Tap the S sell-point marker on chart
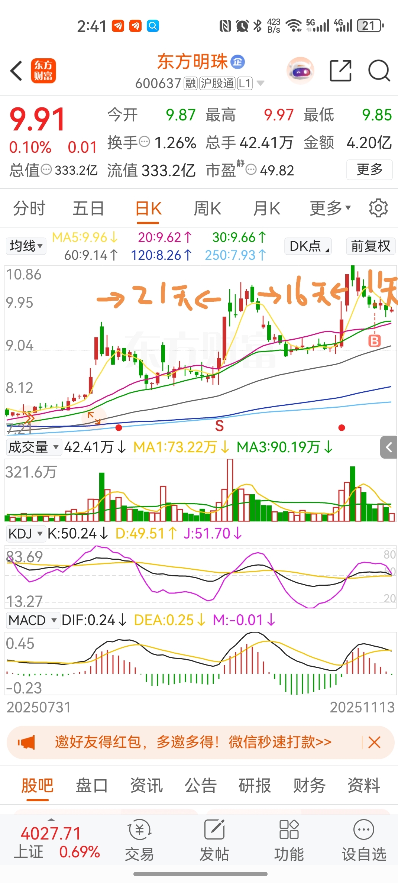The height and width of the screenshot is (883, 398). 220,426
